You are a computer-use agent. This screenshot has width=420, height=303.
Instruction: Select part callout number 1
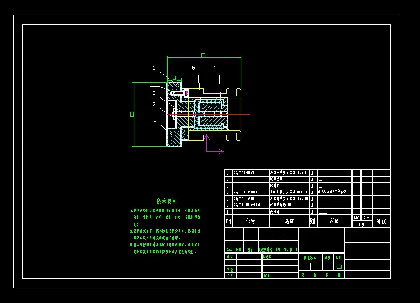click(155, 120)
